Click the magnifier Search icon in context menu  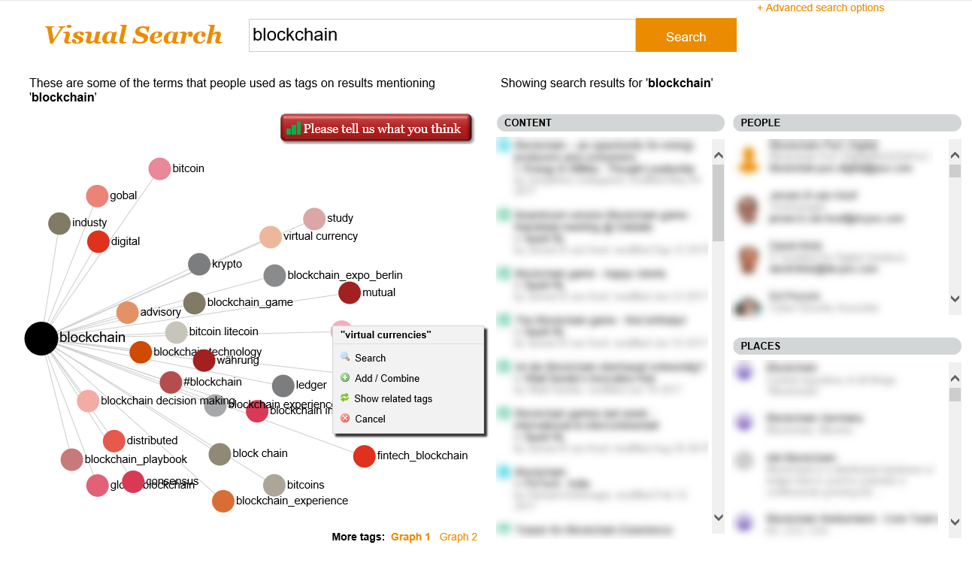(x=345, y=358)
